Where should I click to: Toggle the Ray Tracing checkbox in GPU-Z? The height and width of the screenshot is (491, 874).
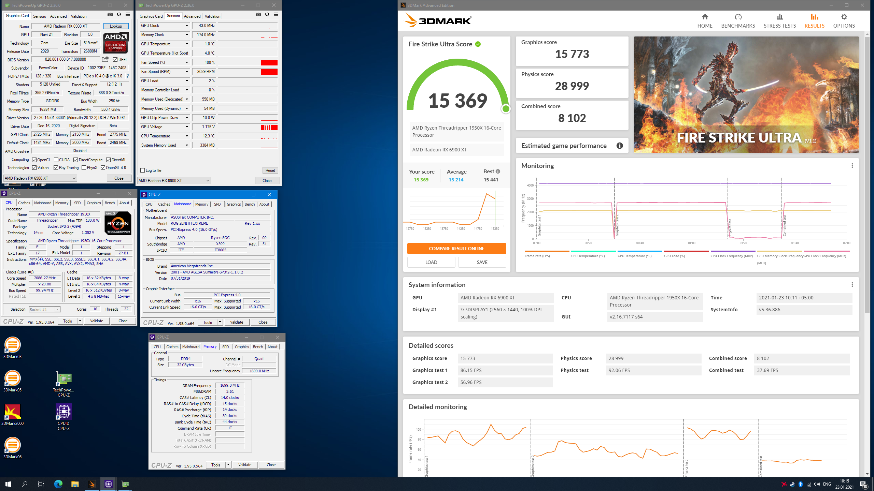(x=56, y=168)
